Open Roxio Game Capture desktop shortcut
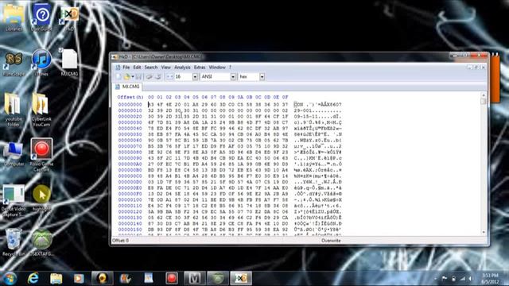 coord(41,154)
